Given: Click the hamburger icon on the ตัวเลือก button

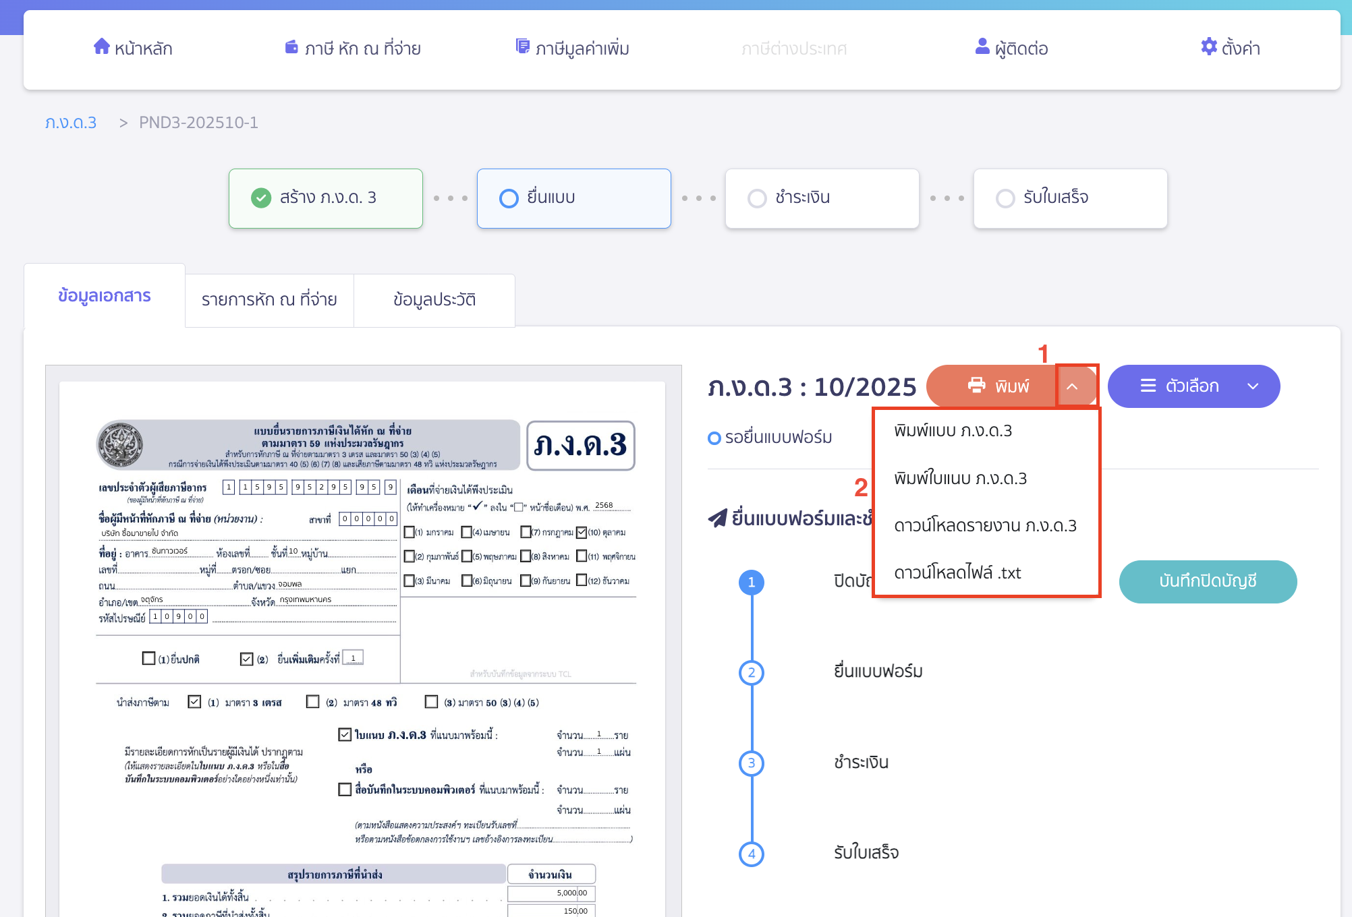Looking at the screenshot, I should (1148, 386).
